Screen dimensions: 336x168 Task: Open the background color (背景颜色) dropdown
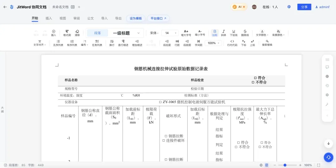click(x=278, y=33)
